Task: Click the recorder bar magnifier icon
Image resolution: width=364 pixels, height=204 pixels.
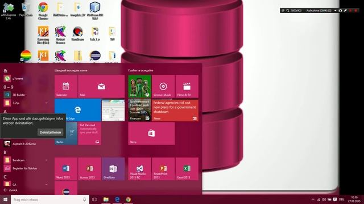Action: [x=288, y=10]
